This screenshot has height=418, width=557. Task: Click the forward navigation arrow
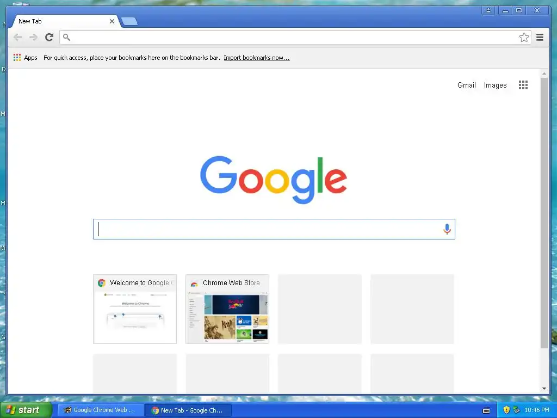[x=33, y=38]
